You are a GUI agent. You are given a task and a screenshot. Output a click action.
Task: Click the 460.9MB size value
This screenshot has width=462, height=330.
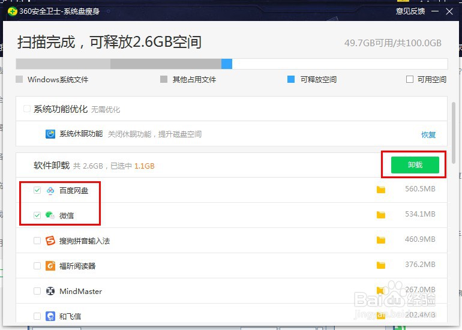pos(420,239)
